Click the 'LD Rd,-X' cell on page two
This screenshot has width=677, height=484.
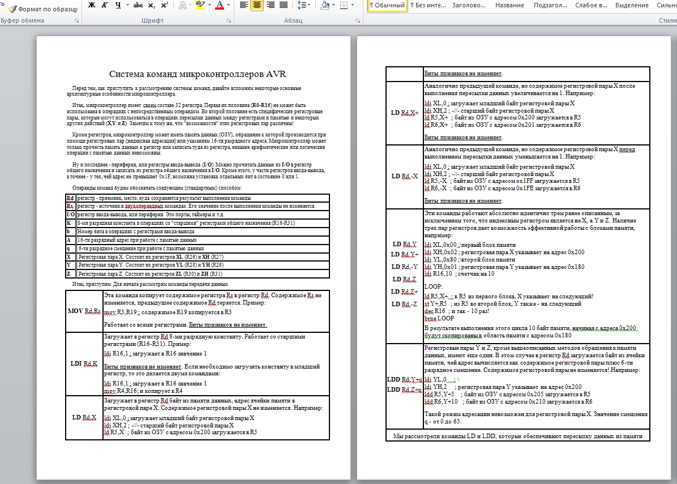point(405,176)
